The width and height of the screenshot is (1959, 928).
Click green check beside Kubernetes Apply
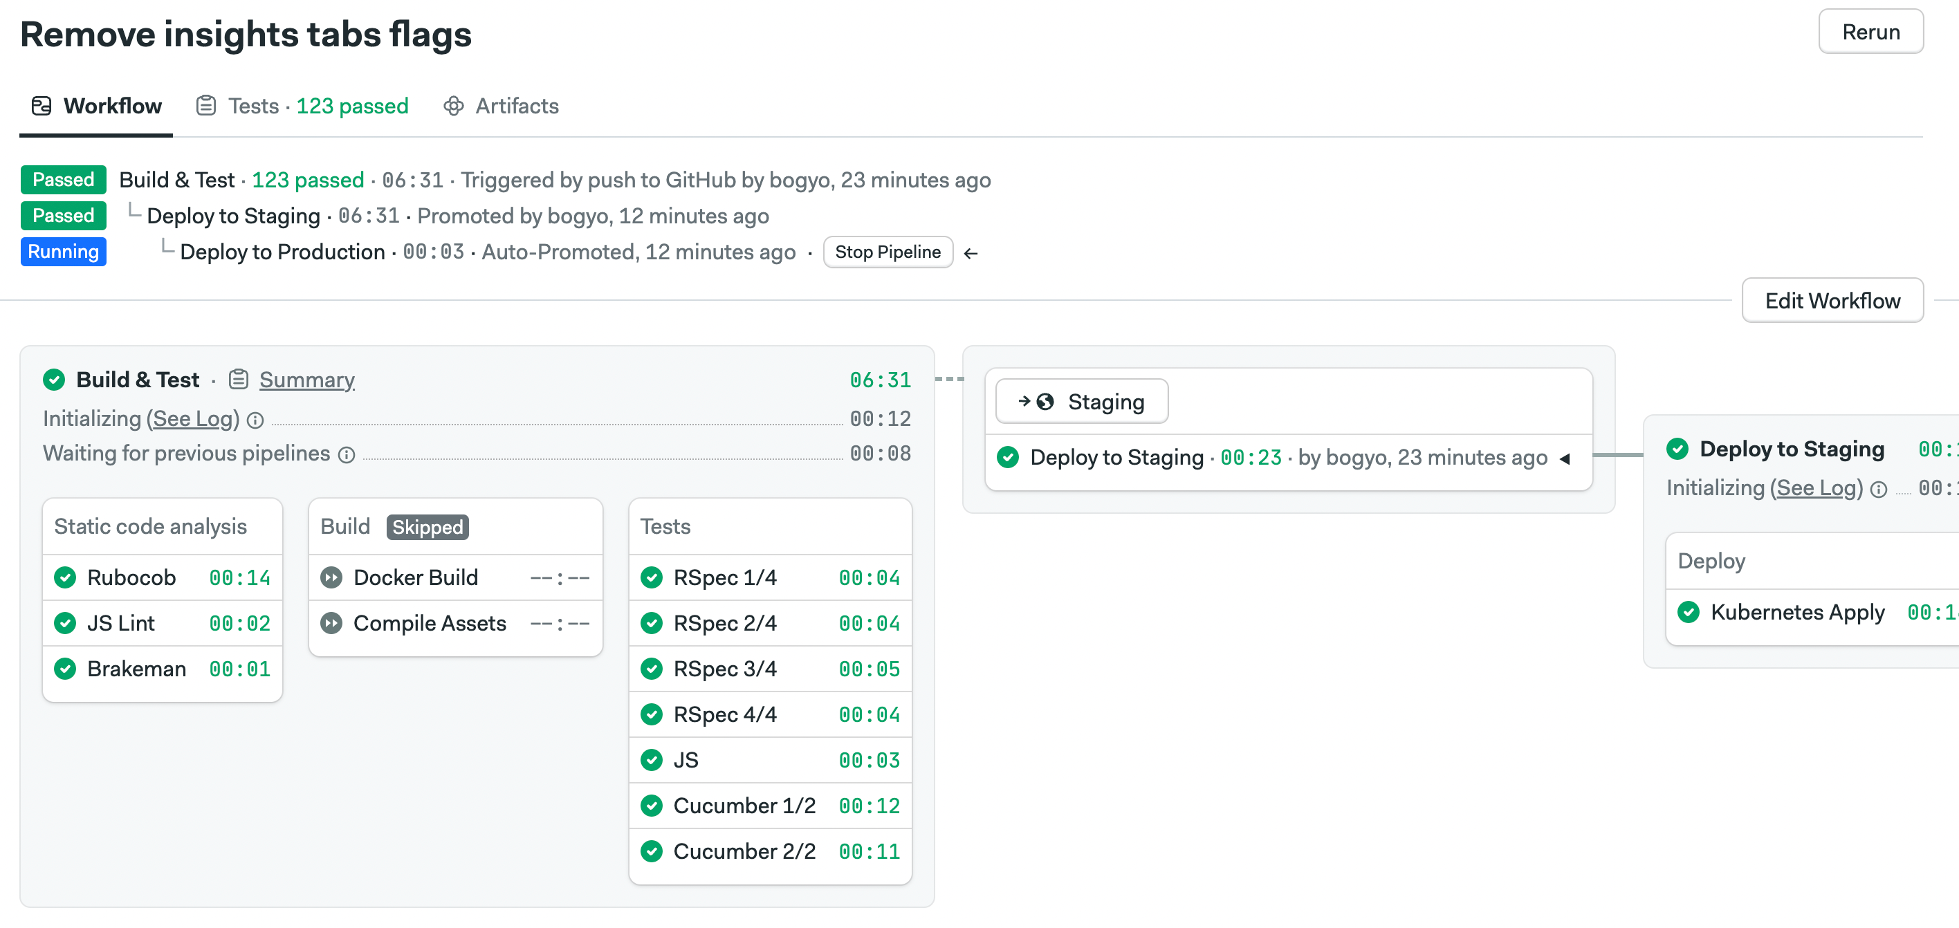[1689, 612]
